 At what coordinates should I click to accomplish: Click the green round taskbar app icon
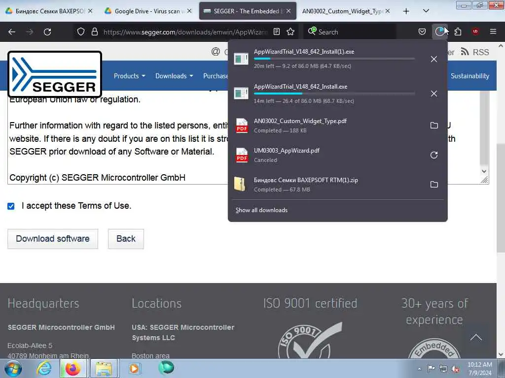click(x=166, y=368)
